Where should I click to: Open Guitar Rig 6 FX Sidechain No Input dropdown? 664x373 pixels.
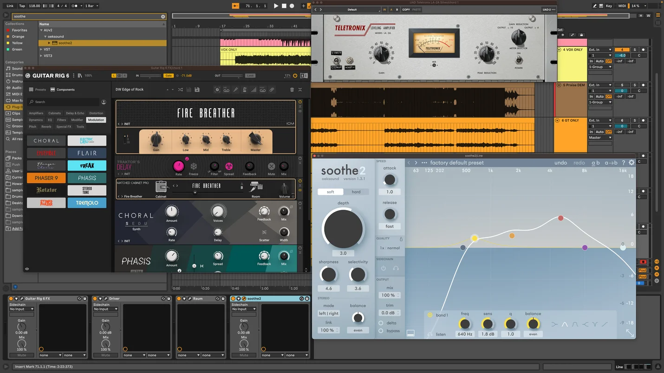(22, 309)
